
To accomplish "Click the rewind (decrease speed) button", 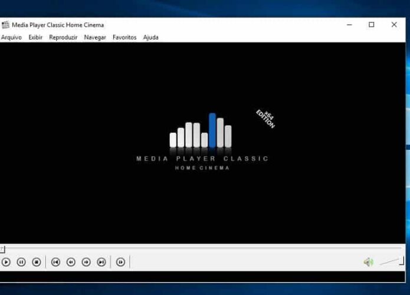I will coord(71,262).
